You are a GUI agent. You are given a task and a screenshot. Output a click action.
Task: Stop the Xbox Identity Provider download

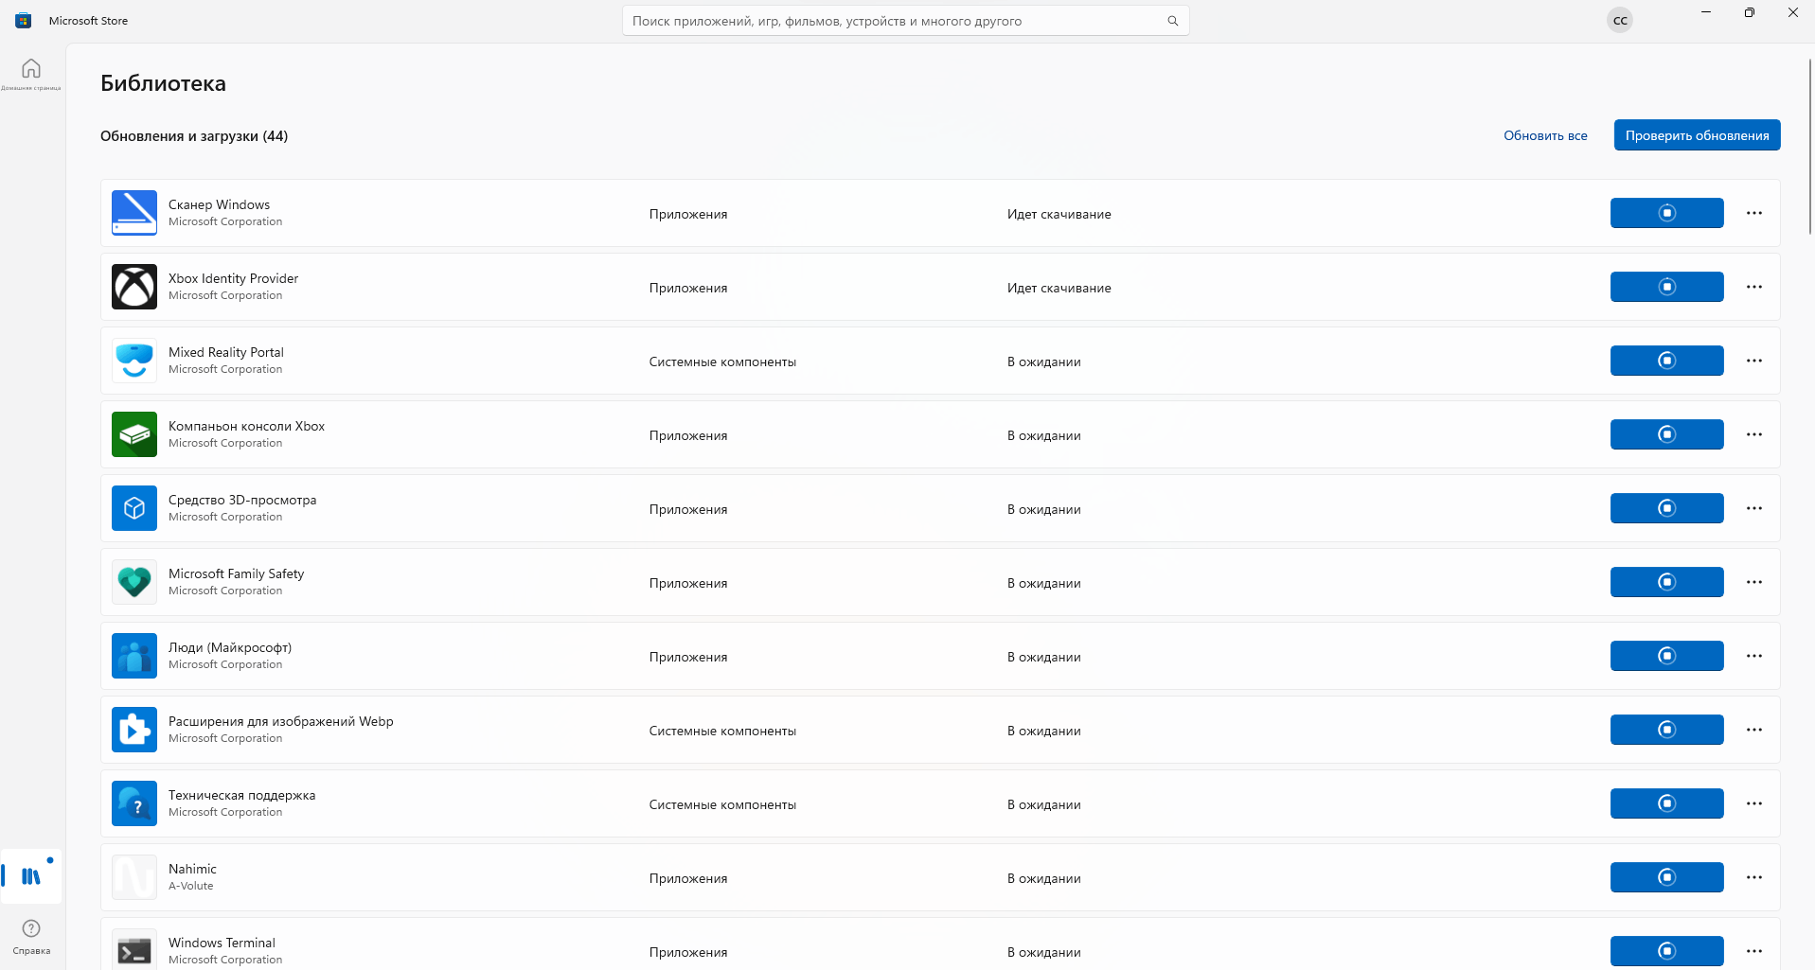click(x=1666, y=287)
